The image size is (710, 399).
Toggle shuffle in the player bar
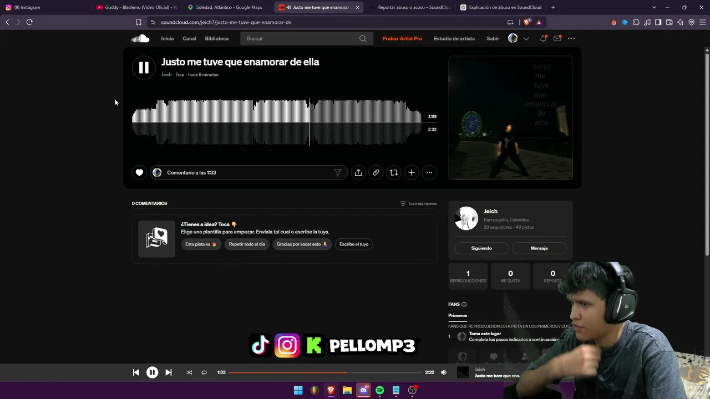click(x=189, y=372)
